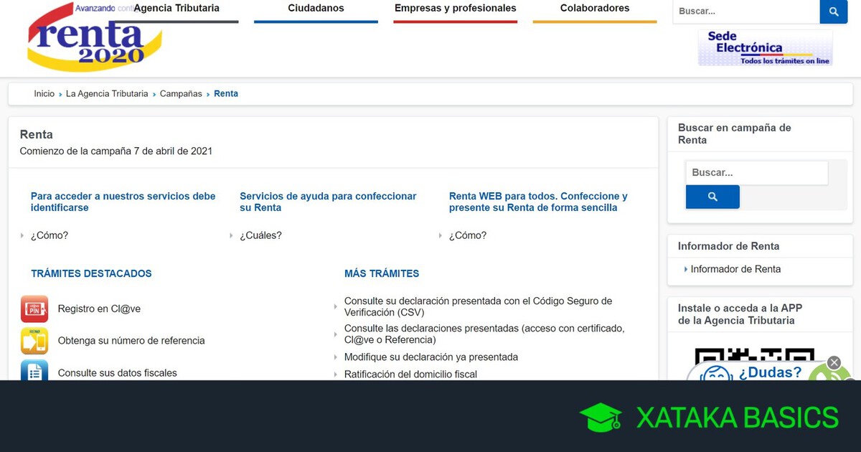Select the Ciudadanos menu tab

[x=316, y=9]
